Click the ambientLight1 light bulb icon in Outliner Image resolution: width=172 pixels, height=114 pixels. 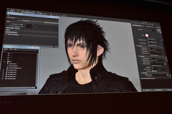point(8,64)
